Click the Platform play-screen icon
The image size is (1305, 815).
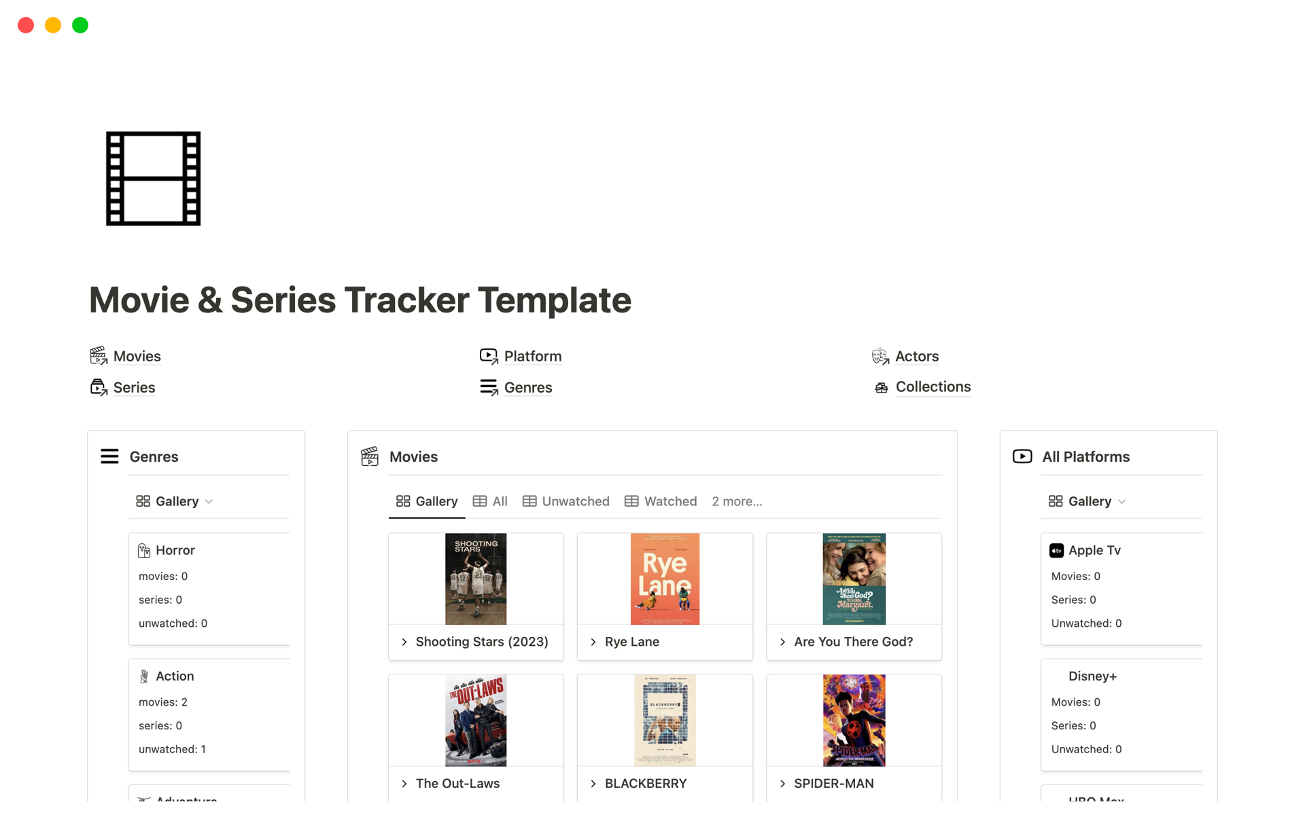(x=489, y=356)
